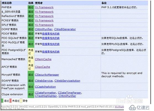Image resolution: width=154 pixels, height=111 pixels.
Task: Open Yii Framework link in Reflection扩展模块 row
Action: pos(44,16)
